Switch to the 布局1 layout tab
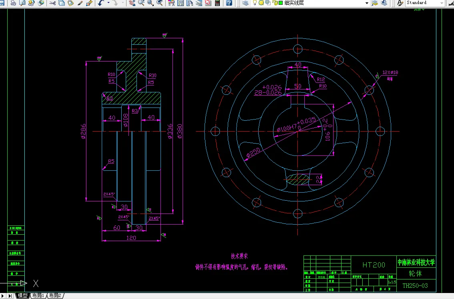 [x=38, y=295]
